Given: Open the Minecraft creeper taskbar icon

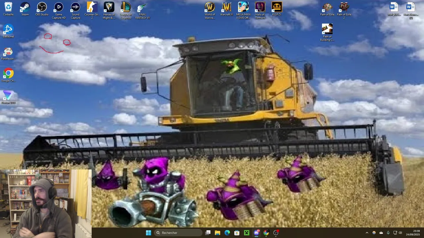Looking at the screenshot, I should click(246, 233).
